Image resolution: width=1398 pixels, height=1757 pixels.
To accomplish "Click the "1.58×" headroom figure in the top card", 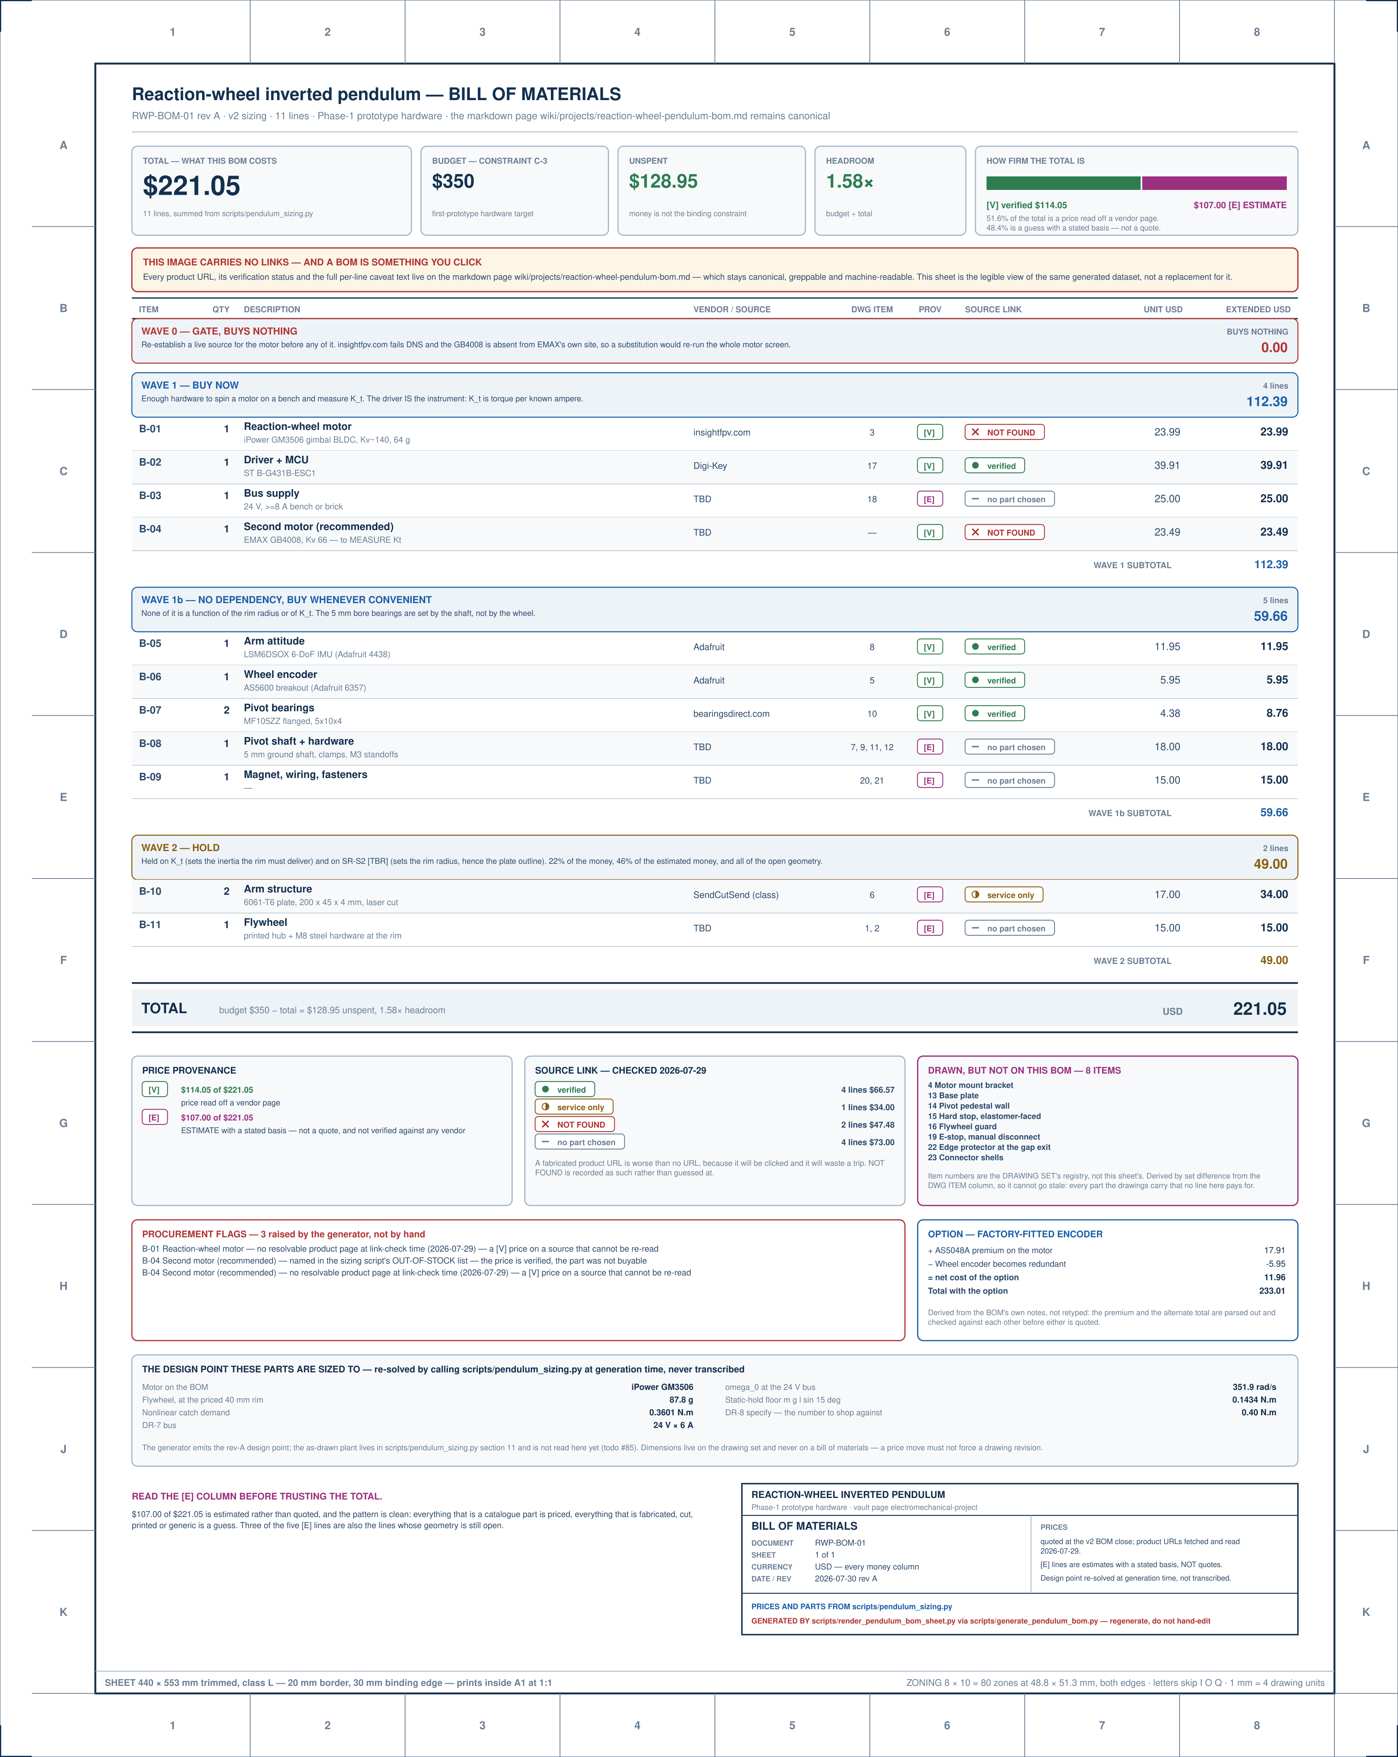I will coord(850,182).
